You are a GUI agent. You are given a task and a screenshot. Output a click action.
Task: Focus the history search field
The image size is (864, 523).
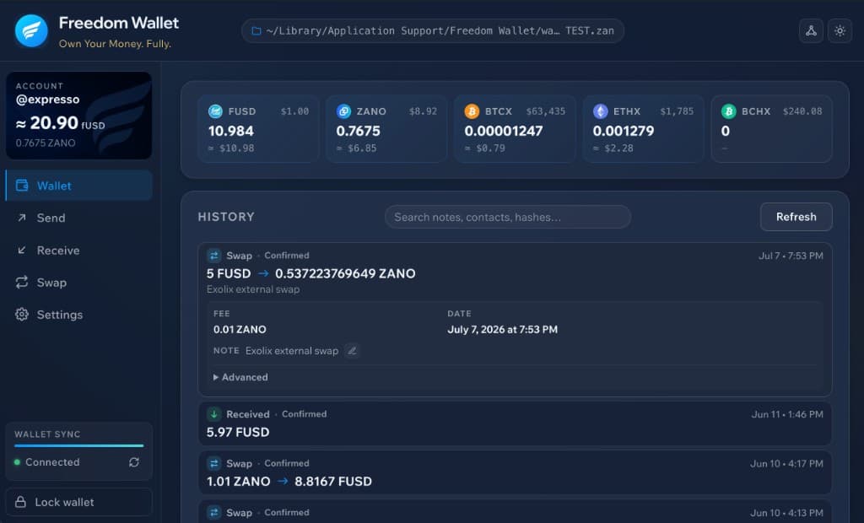pos(507,217)
